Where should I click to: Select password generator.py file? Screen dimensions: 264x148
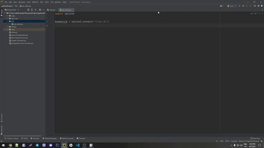click(x=18, y=35)
